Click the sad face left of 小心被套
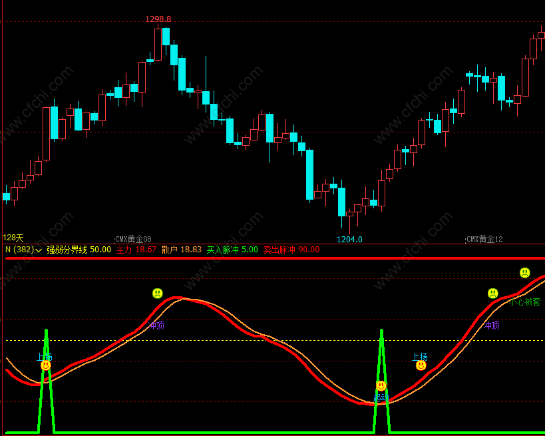 [493, 294]
